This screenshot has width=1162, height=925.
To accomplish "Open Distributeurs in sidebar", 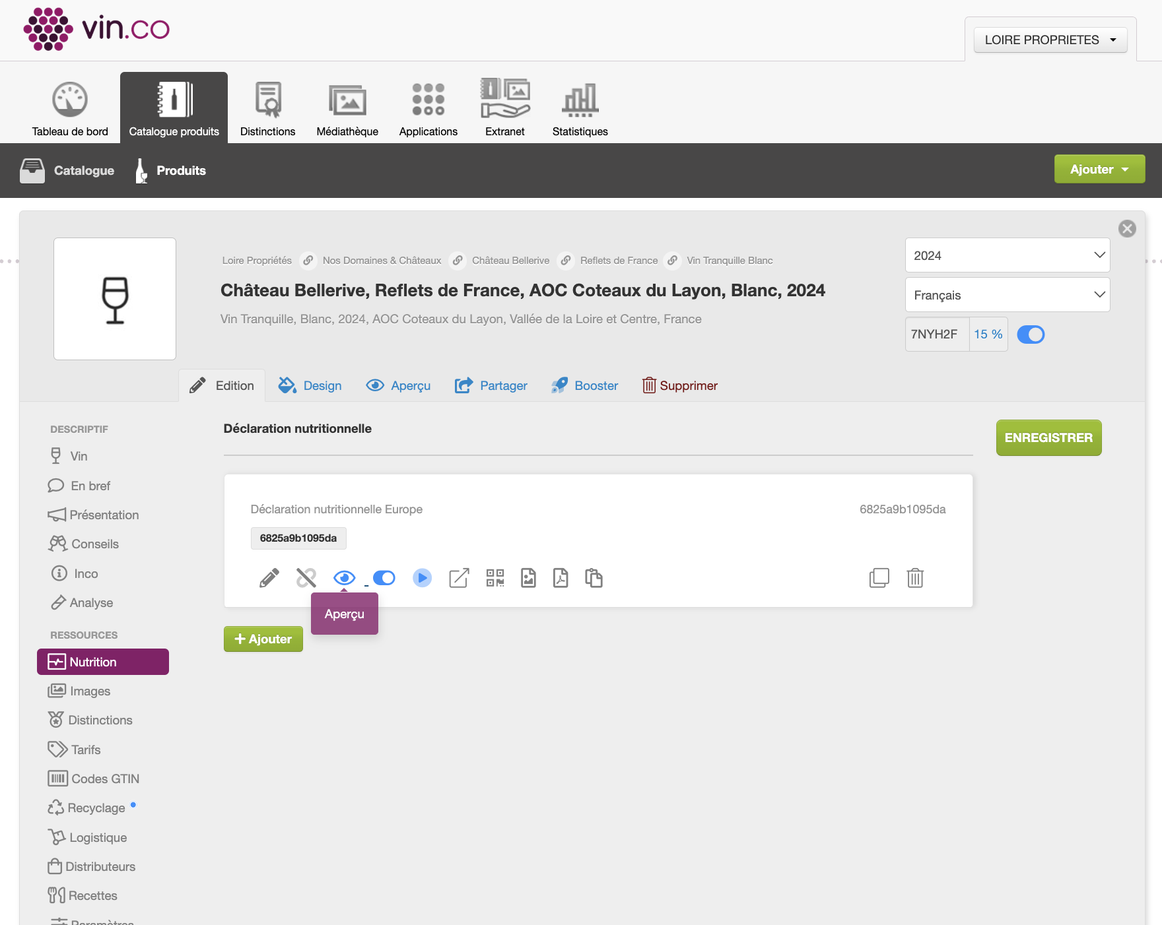I will tap(91, 866).
